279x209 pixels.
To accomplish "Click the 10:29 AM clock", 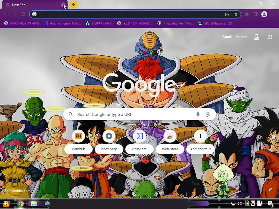I will (x=254, y=204).
